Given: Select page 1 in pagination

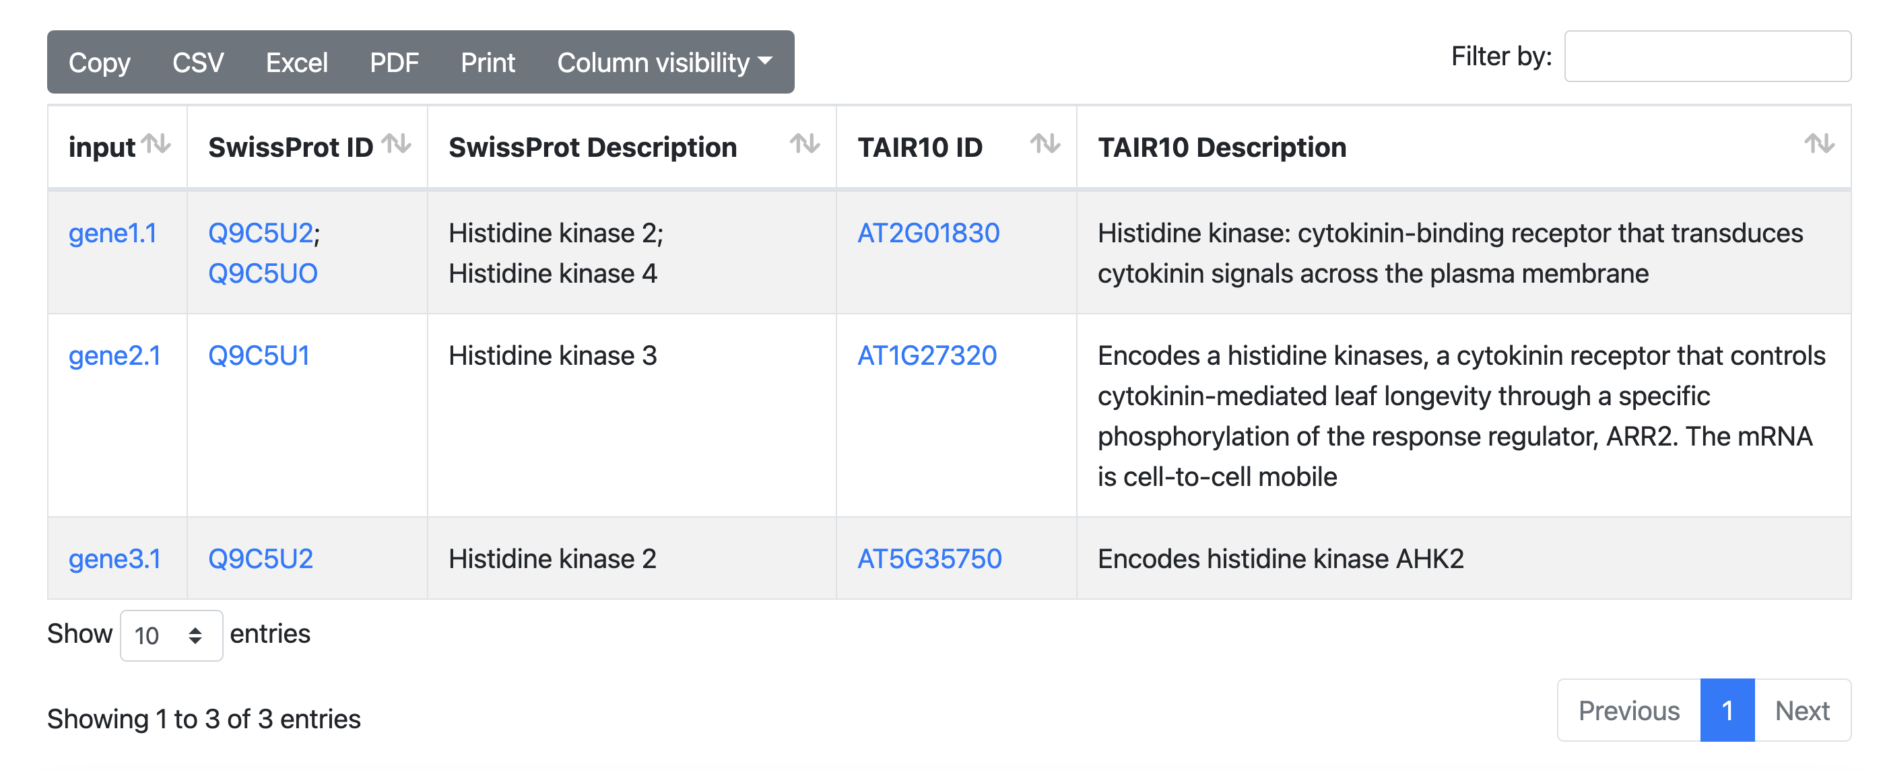Looking at the screenshot, I should tap(1727, 710).
